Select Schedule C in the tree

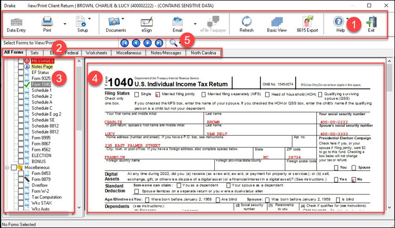[42, 108]
